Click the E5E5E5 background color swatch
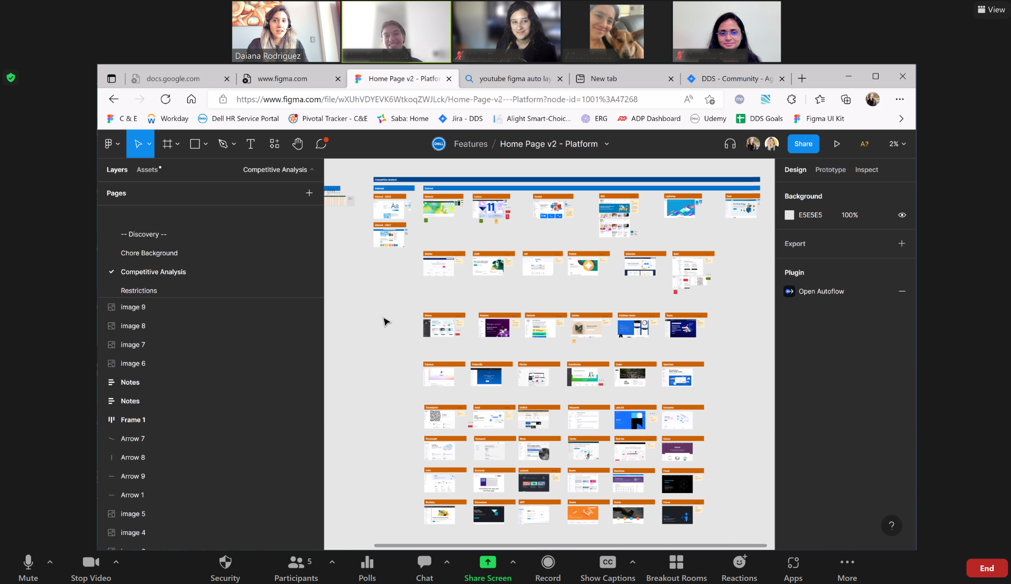Image resolution: width=1011 pixels, height=584 pixels. click(x=789, y=215)
